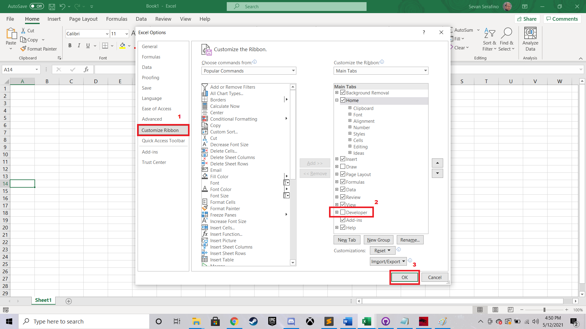Move selected tab down with arrow button

pos(437,173)
